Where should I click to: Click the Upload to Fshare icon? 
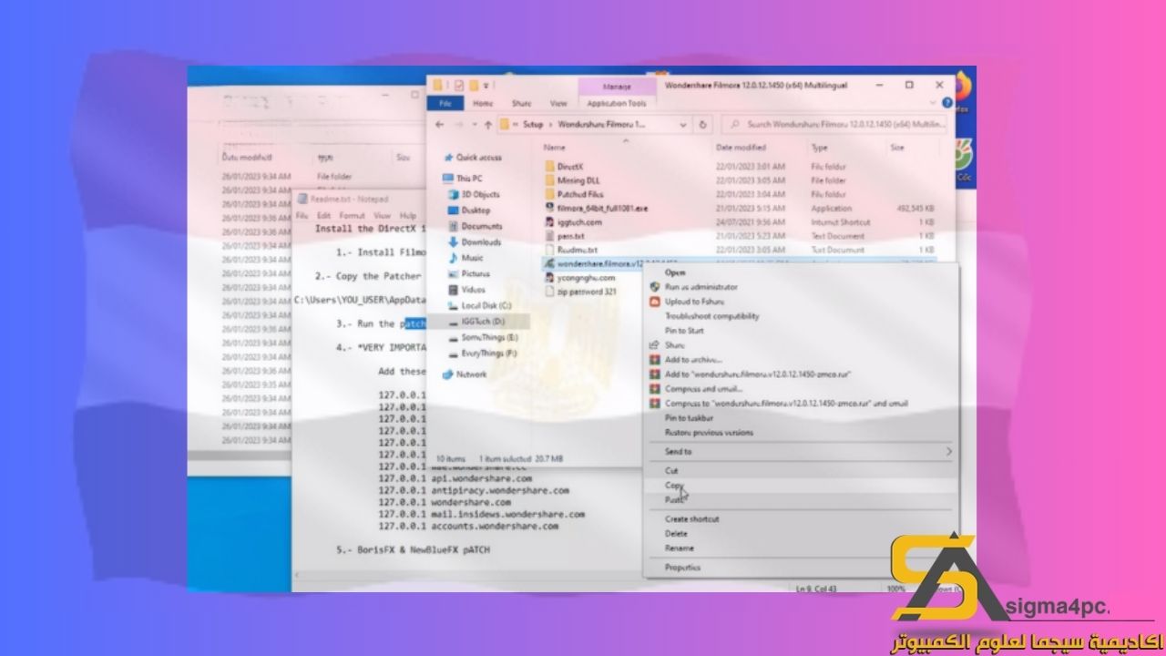pyautogui.click(x=653, y=301)
